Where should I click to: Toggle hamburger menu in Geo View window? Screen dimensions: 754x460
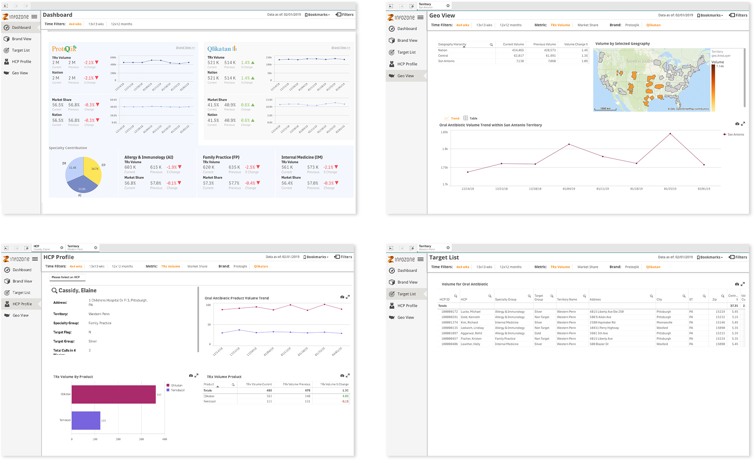click(420, 18)
